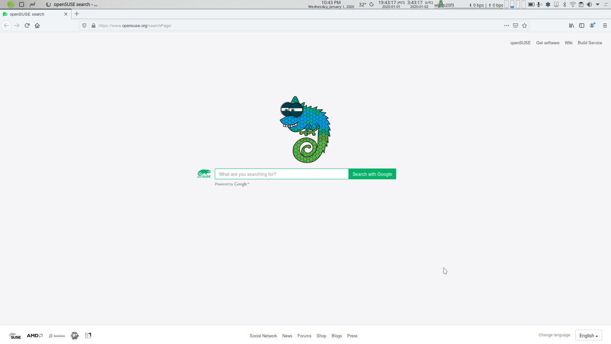
Task: Open the Wiki link
Action: tap(569, 43)
